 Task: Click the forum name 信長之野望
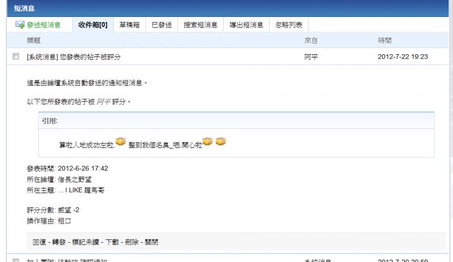(75, 180)
